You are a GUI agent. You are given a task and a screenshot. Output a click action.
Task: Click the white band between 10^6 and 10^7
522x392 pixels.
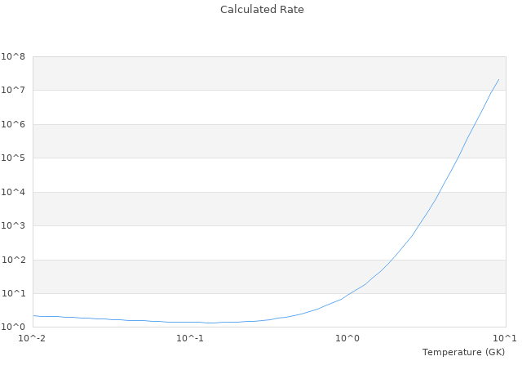(x=245, y=107)
